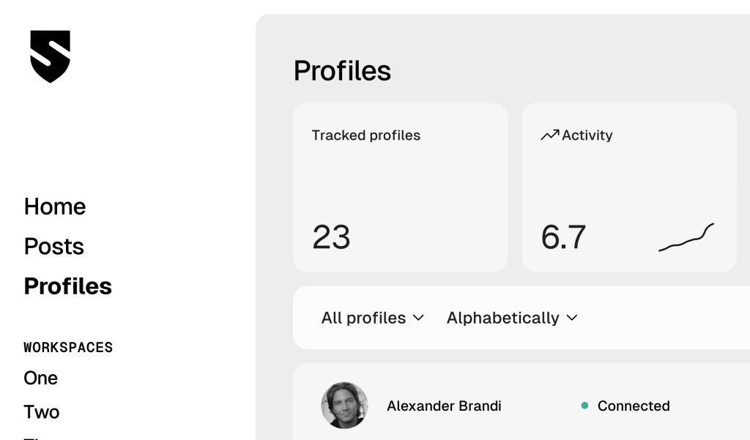This screenshot has height=440, width=750.
Task: Go to Home in the sidebar
Action: [55, 206]
